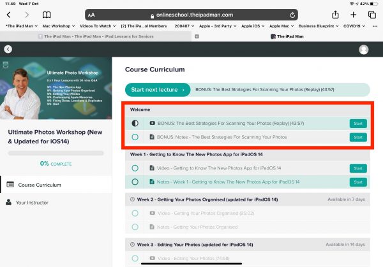Click document icon beside Notes - Week 1
The width and height of the screenshot is (383, 267).
tap(152, 182)
